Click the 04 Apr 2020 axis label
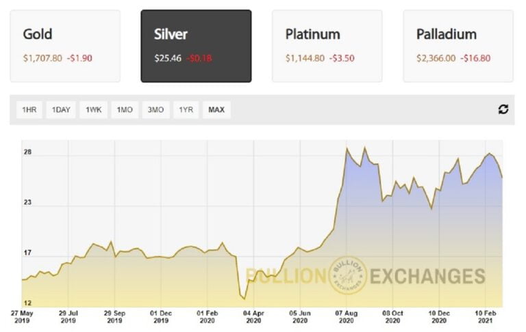Viewport: 526px width, 332px height. 254,316
